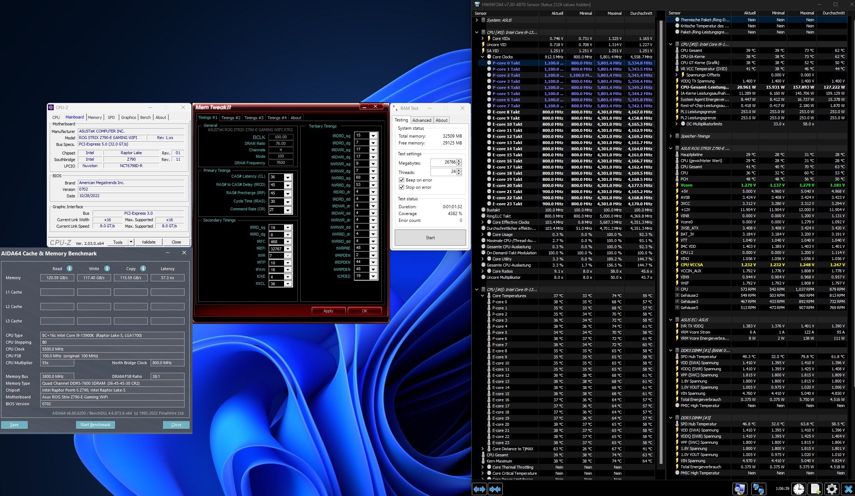Switch to Timings #2 tab
This screenshot has height=496, width=855.
pos(231,118)
